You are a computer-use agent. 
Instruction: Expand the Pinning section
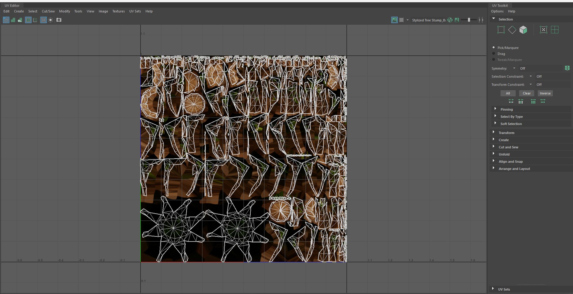pos(495,109)
